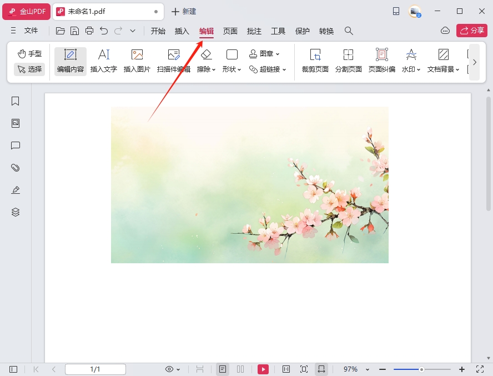The image size is (493, 376).
Task: Expand the 擦除 (Erase) dropdown
Action: click(x=207, y=61)
